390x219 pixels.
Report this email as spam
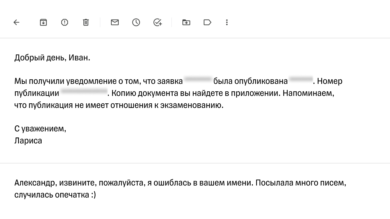pos(65,22)
